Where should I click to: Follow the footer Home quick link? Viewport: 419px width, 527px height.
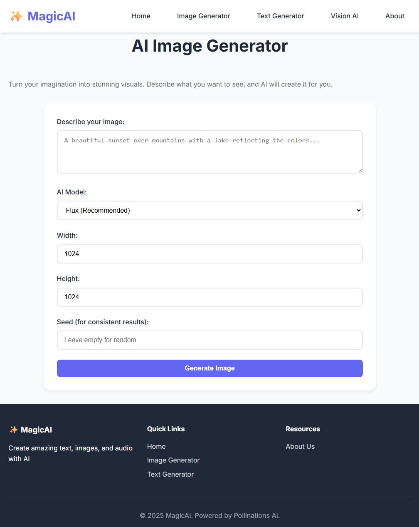[x=156, y=446]
